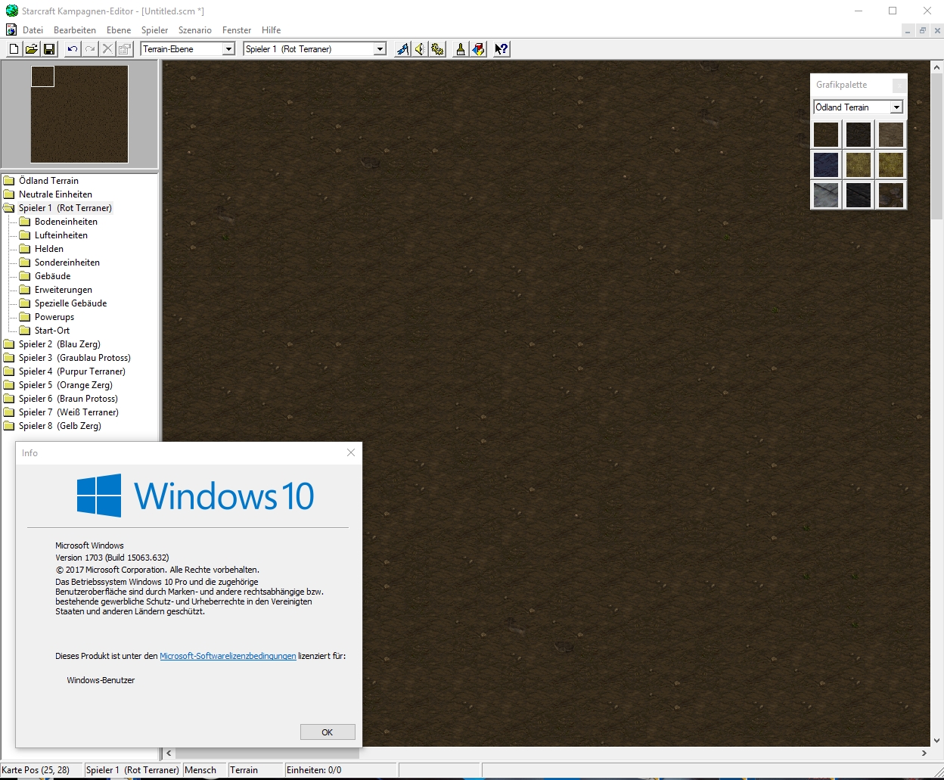Click the redo arrow icon in toolbar

pos(90,49)
